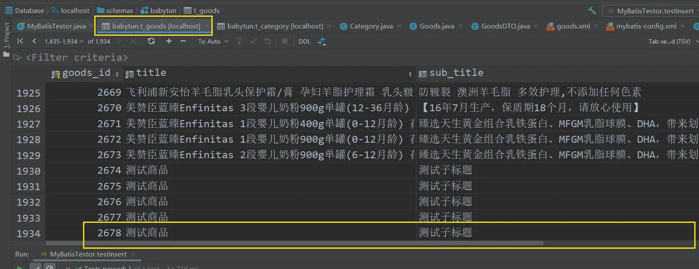The height and width of the screenshot is (269, 699).
Task: Open MyBatisTestor.testInsert run configuration dropdown
Action: pyautogui.click(x=651, y=11)
